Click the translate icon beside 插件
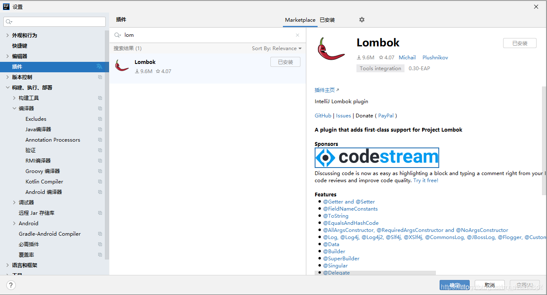The width and height of the screenshot is (547, 295). pyautogui.click(x=99, y=66)
